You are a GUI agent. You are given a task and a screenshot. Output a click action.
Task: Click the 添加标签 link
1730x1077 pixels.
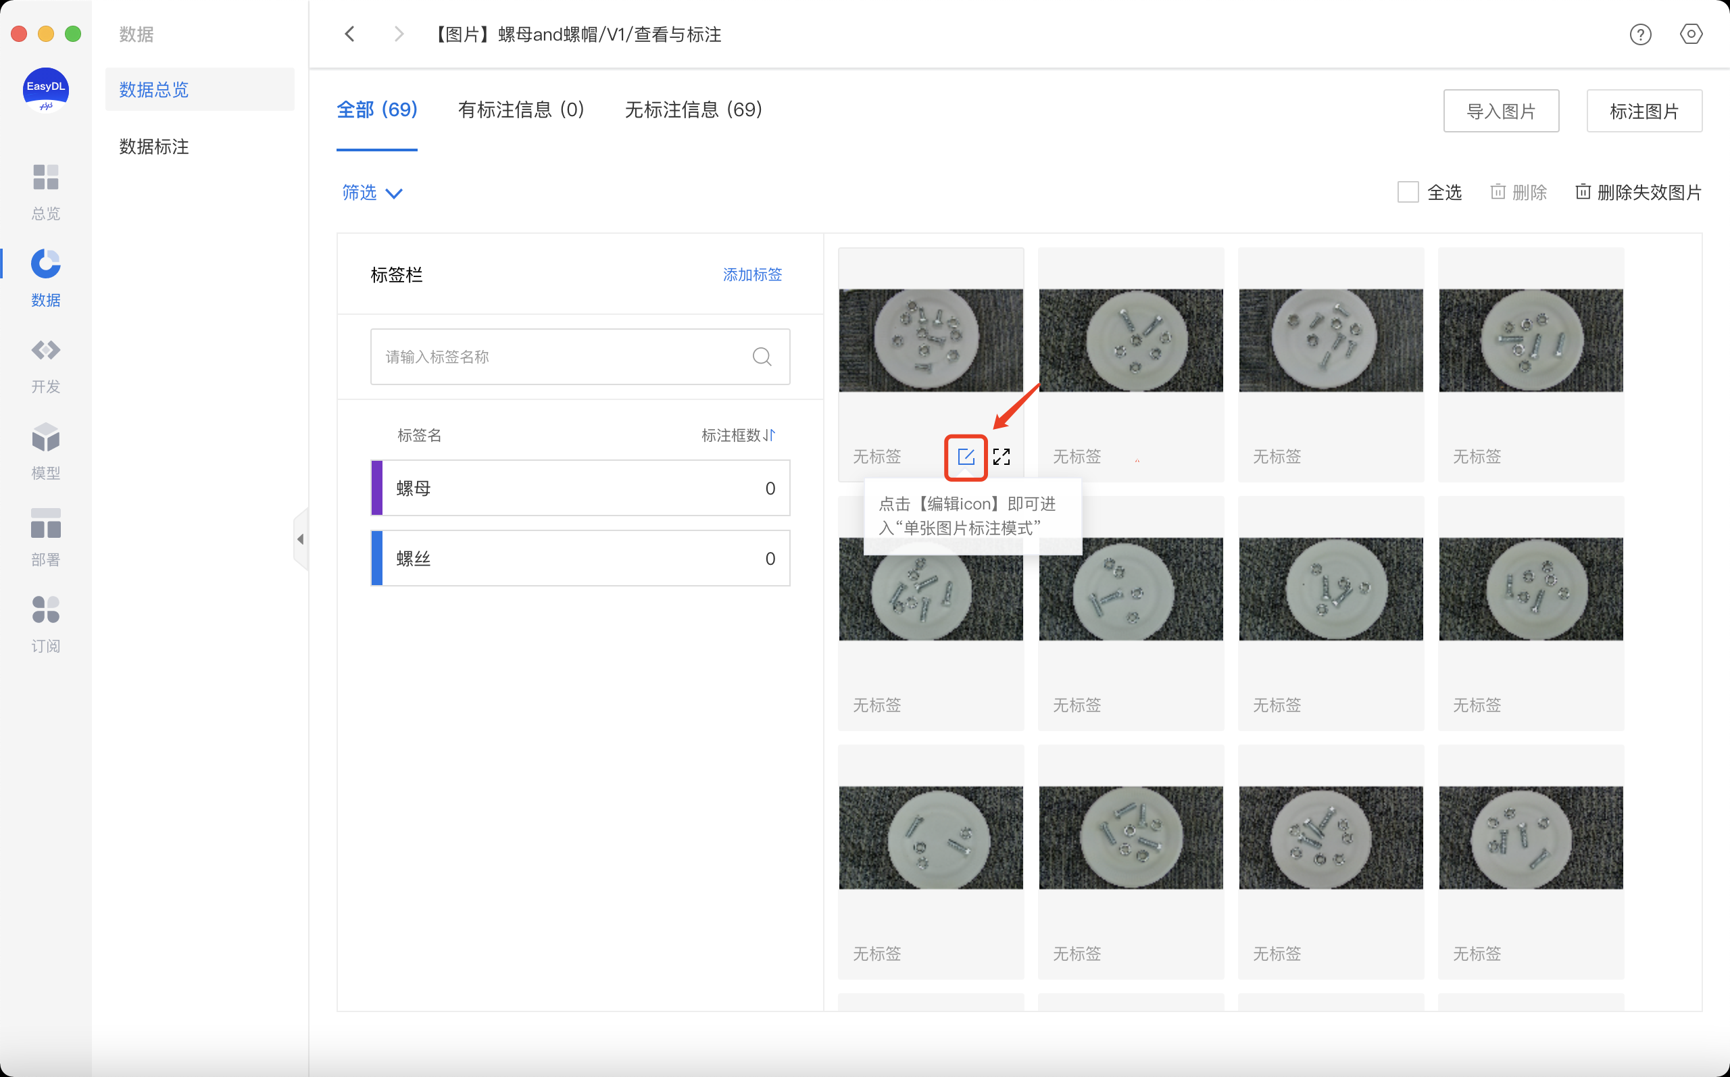[x=752, y=274]
